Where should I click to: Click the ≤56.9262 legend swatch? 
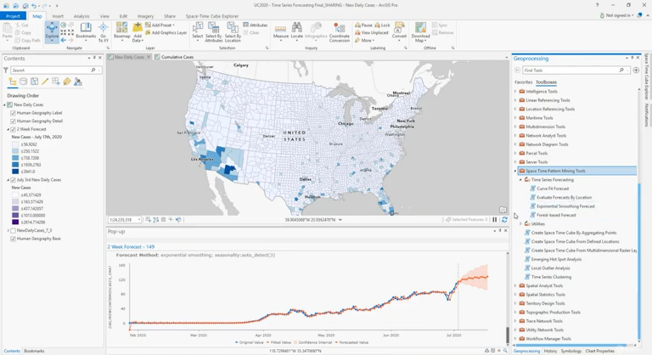[15, 144]
